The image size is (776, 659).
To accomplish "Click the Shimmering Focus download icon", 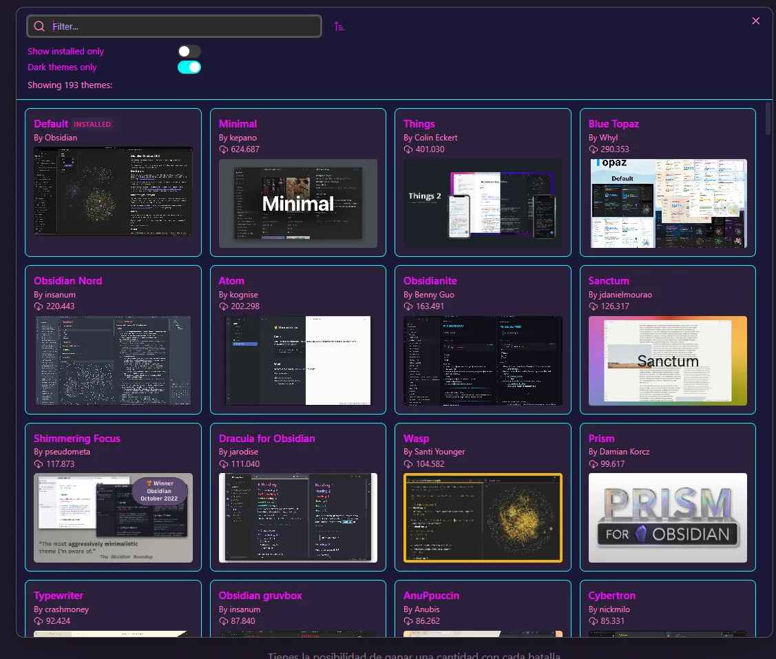I will click(39, 464).
